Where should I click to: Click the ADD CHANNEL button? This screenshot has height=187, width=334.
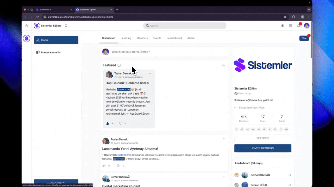pyautogui.click(x=56, y=183)
